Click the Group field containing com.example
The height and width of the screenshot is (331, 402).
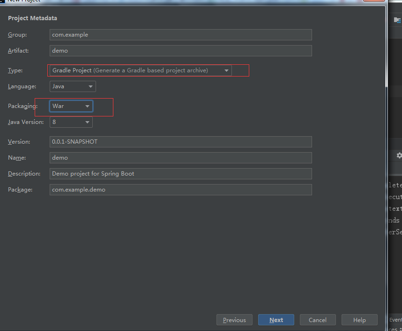tap(180, 35)
